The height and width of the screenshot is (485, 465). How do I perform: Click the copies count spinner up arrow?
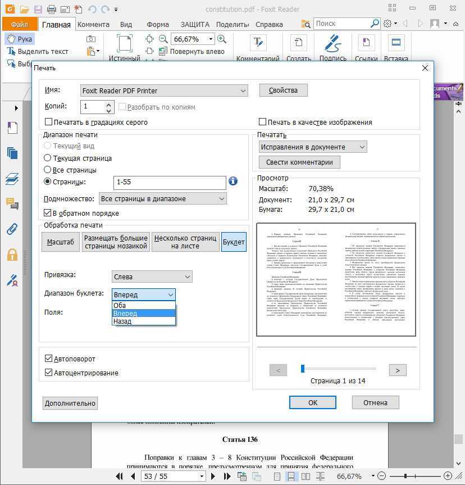tap(108, 105)
